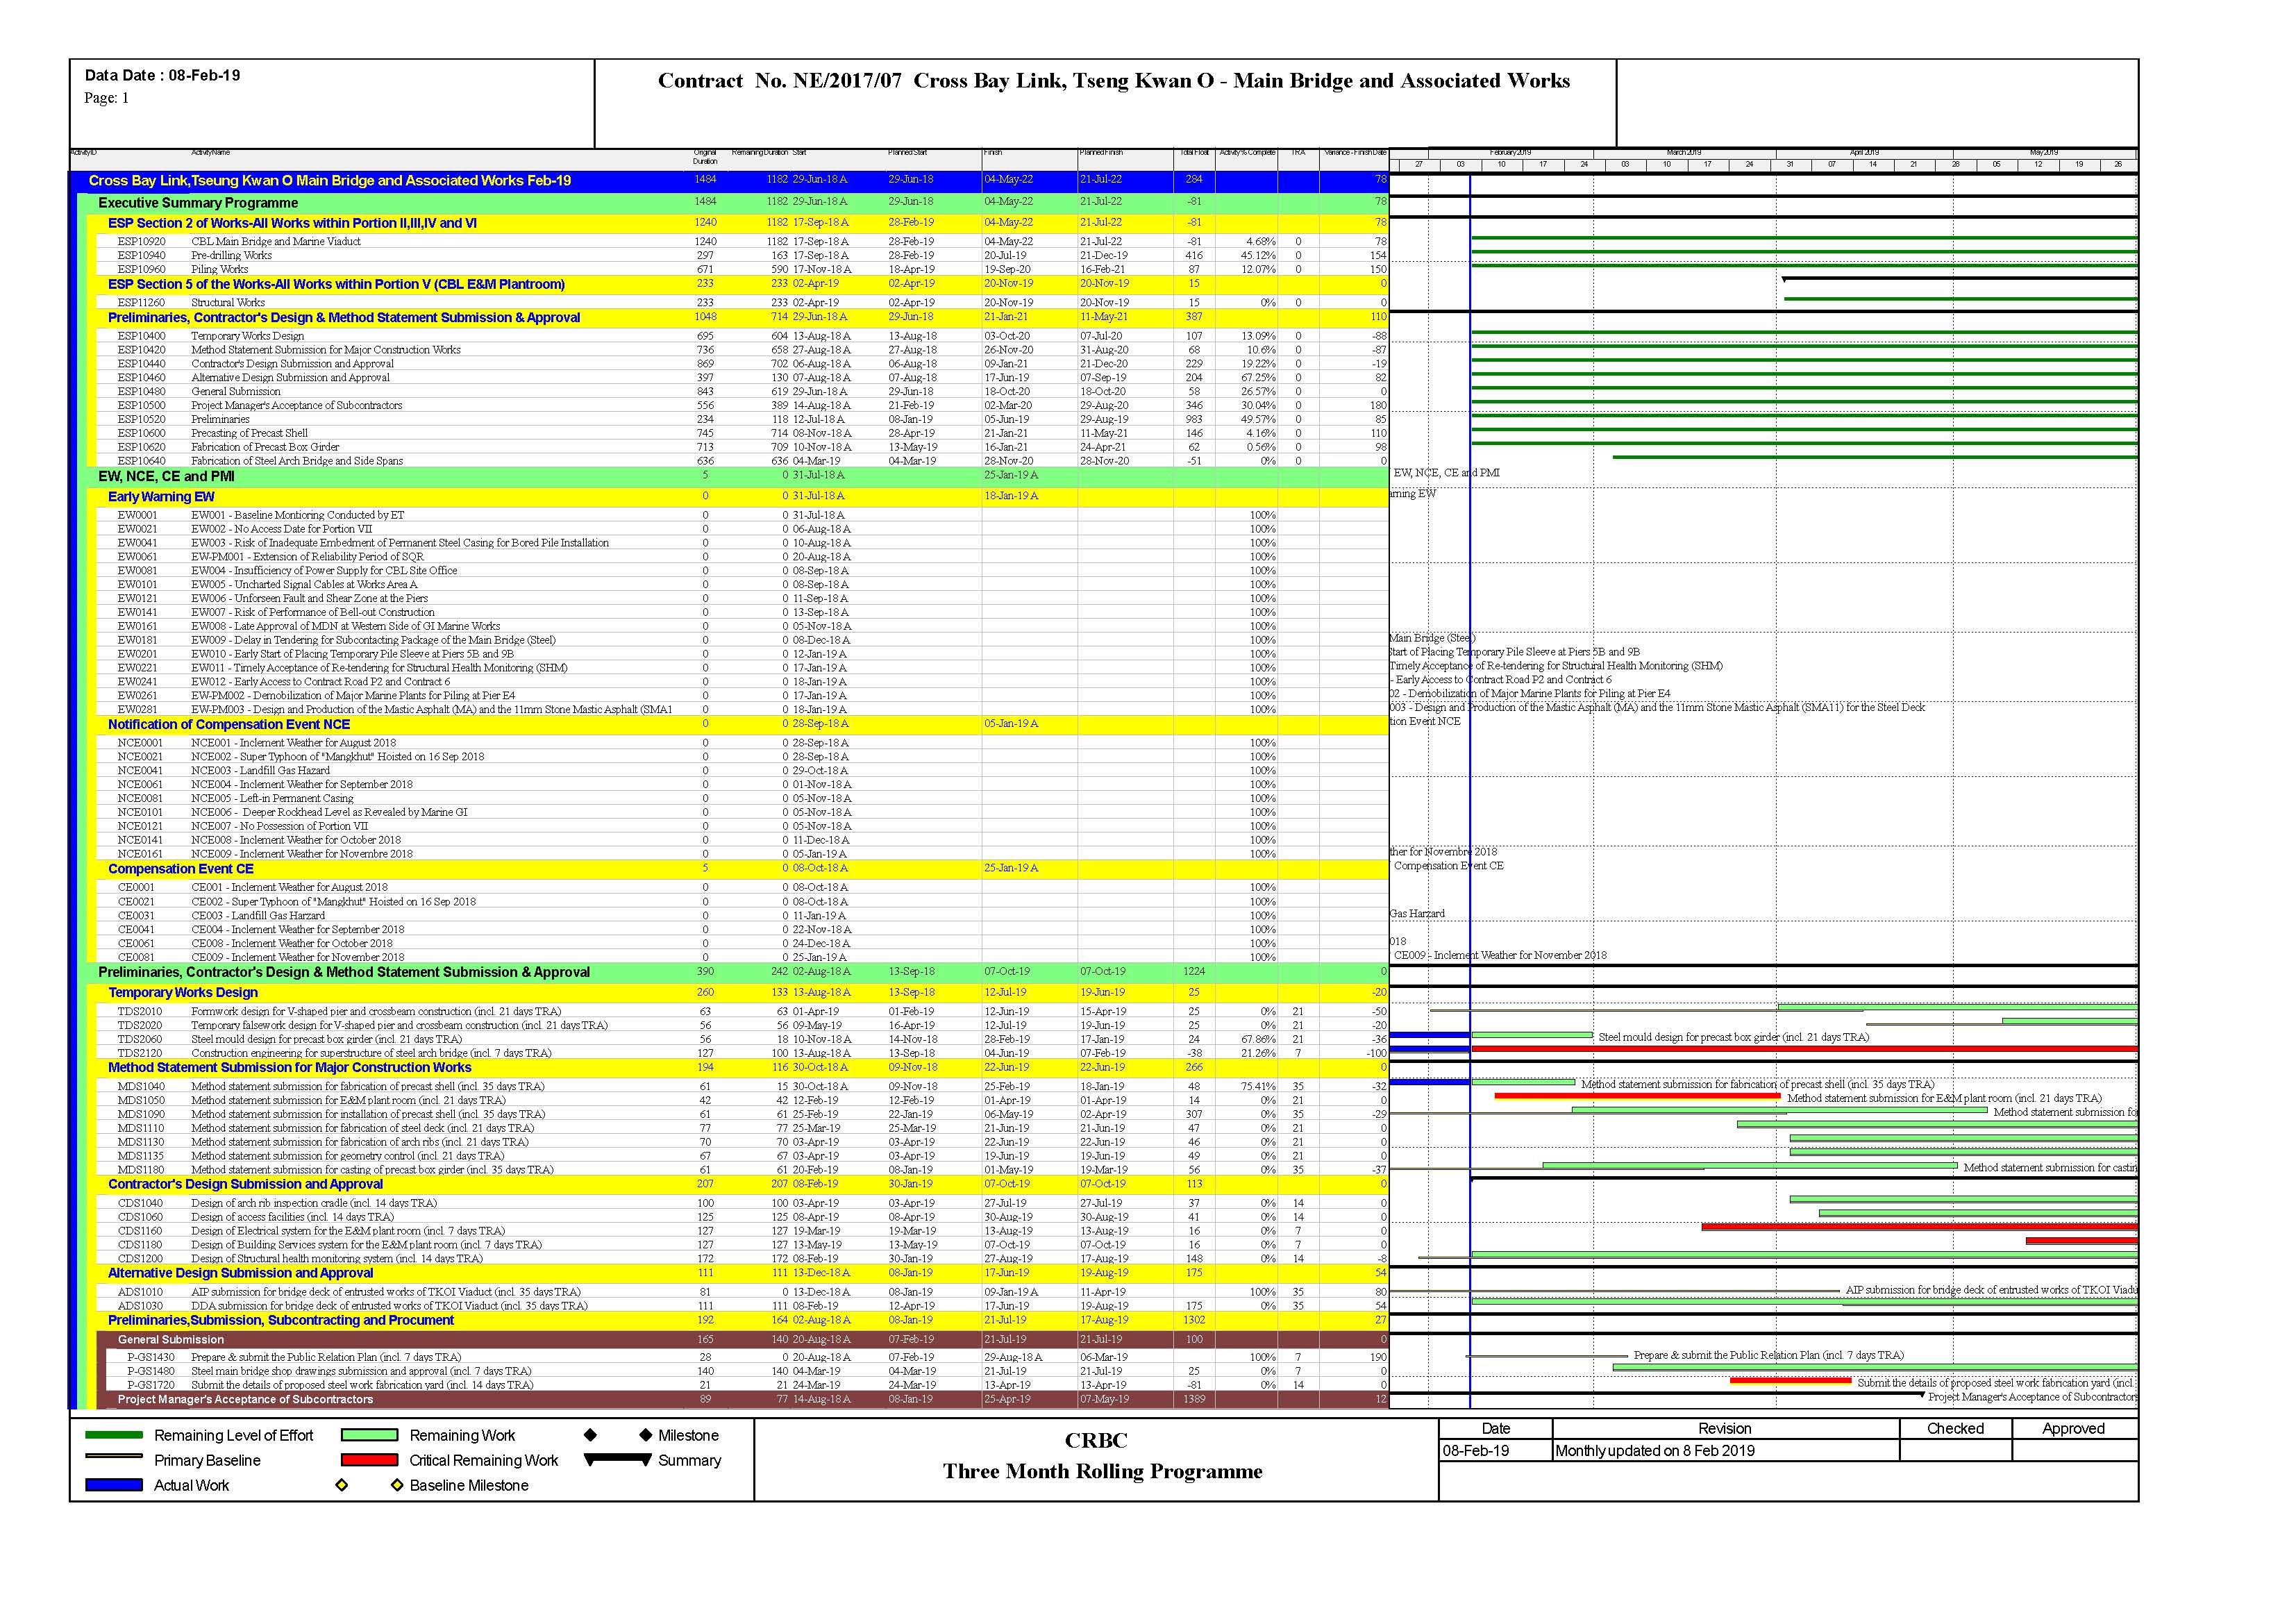The width and height of the screenshot is (2296, 1624).
Task: Click activity ID TDS2120
Action: pyautogui.click(x=139, y=1054)
